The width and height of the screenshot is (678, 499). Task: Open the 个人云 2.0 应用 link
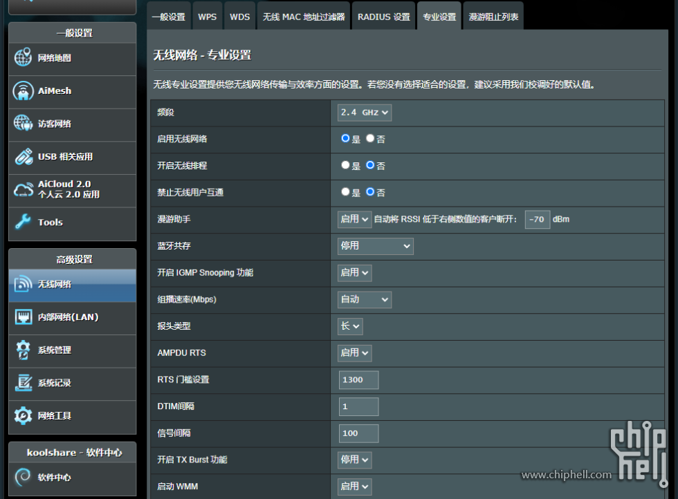pyautogui.click(x=68, y=194)
